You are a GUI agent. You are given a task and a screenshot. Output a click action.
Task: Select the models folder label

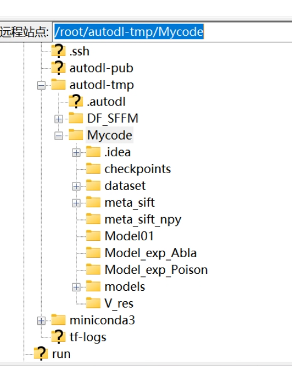click(x=125, y=287)
